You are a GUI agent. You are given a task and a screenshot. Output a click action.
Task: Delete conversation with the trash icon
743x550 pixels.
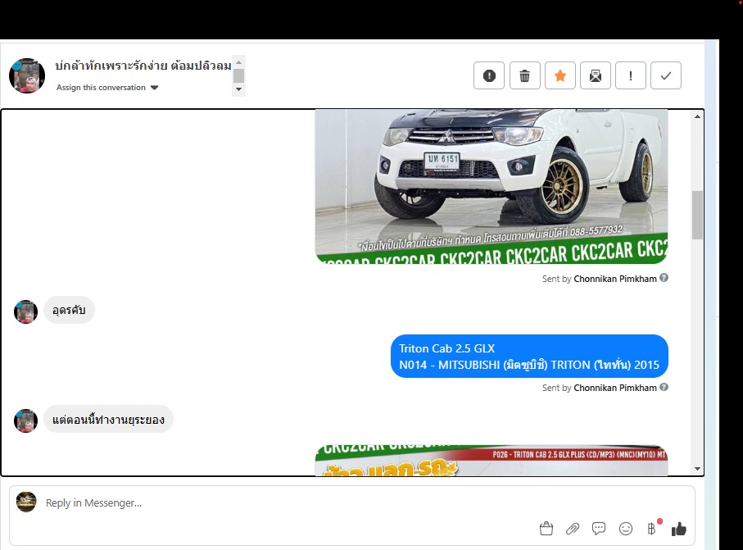[x=524, y=76]
